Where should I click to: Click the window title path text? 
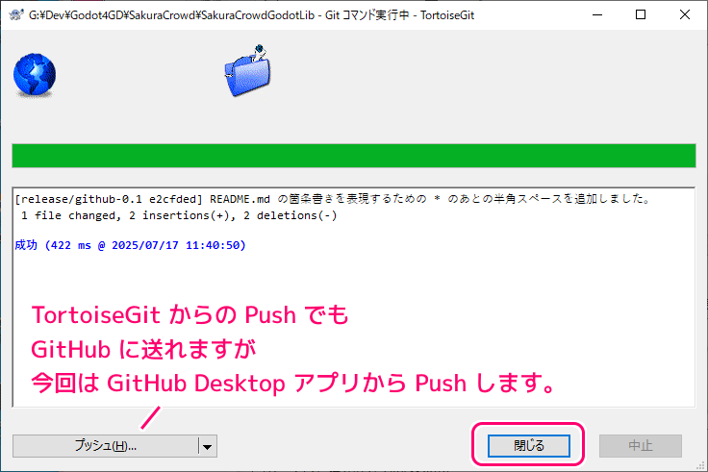point(251,14)
